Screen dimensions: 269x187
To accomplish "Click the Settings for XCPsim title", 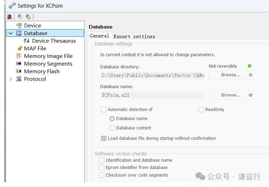I will pos(40,6).
